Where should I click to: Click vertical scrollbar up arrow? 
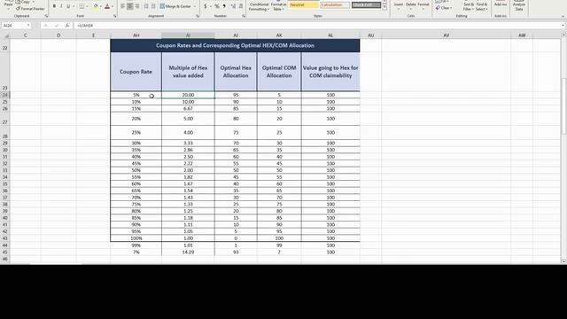563,35
